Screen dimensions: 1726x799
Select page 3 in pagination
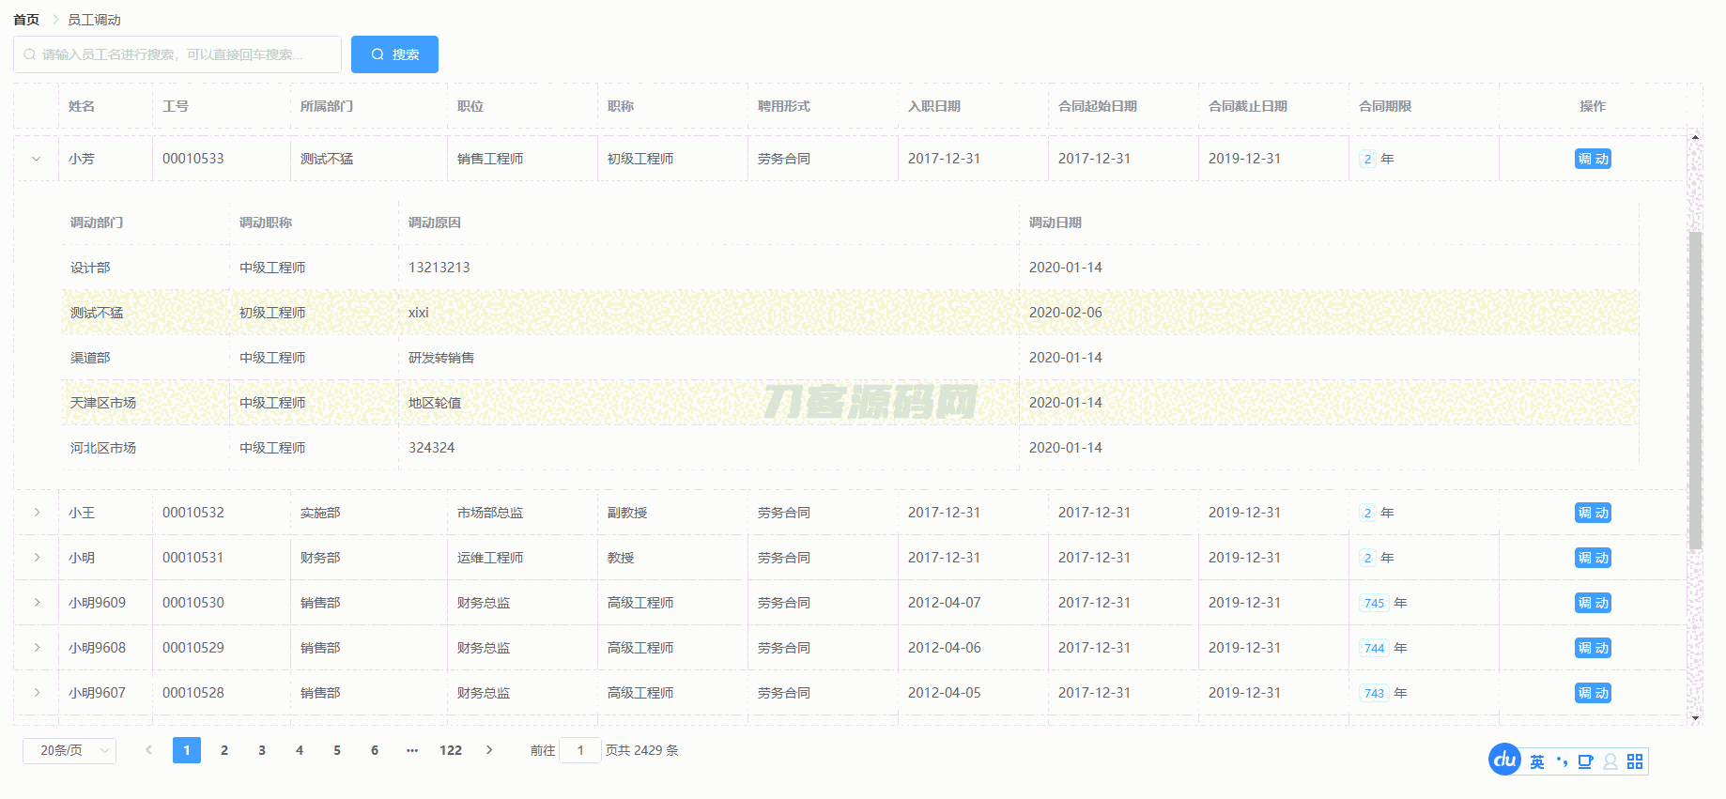point(262,750)
